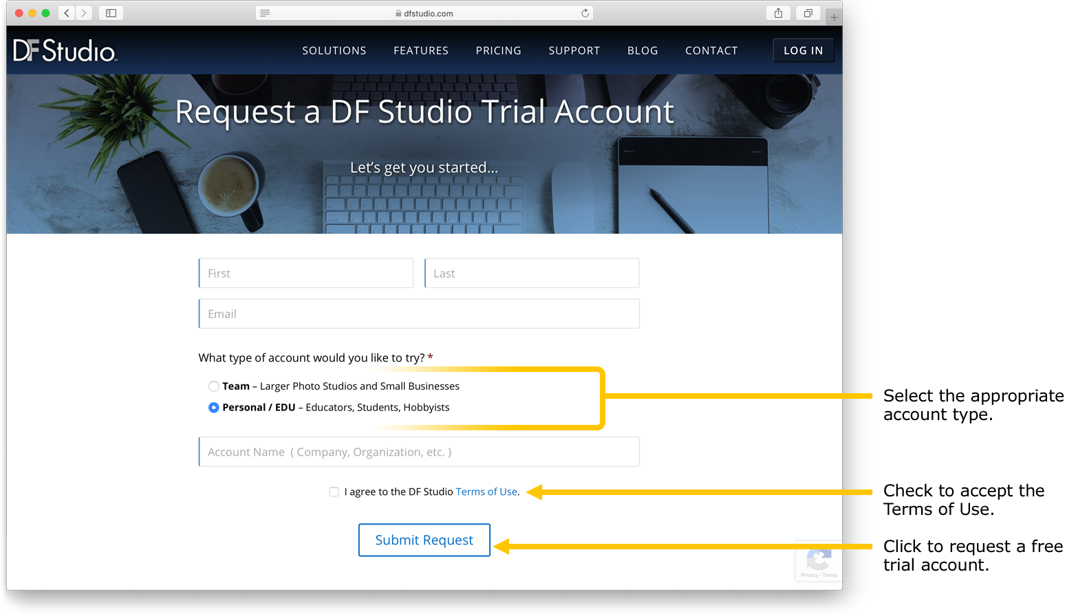
Task: Click into the Email field
Action: coord(419,313)
